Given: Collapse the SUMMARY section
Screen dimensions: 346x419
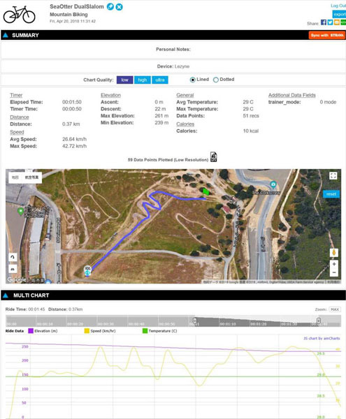Looking at the screenshot, I should [x=6, y=35].
